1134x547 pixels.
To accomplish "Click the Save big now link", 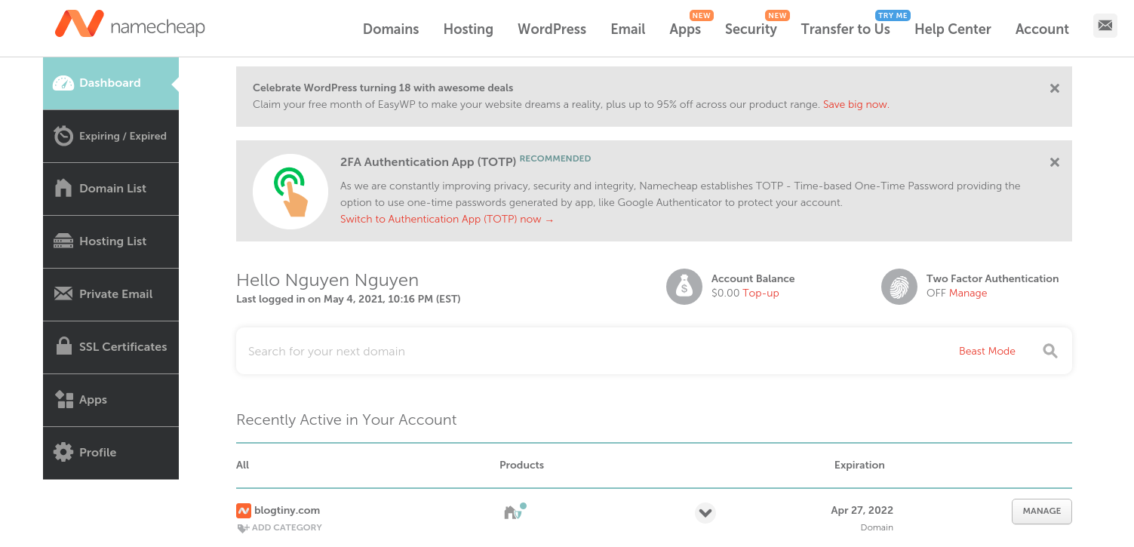I will [856, 104].
